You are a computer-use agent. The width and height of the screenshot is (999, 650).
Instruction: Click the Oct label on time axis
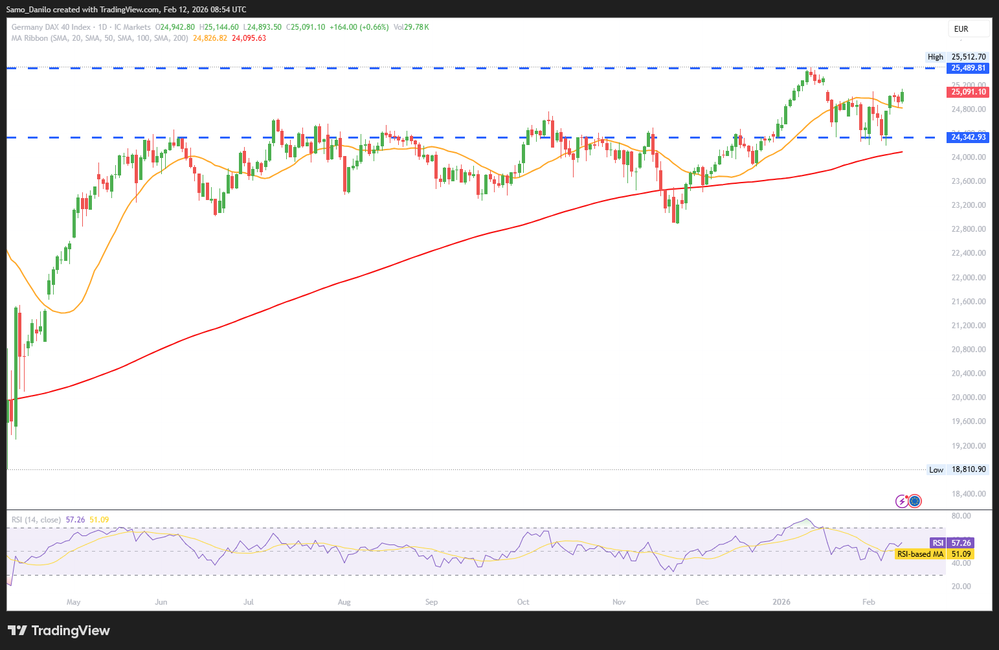point(523,602)
